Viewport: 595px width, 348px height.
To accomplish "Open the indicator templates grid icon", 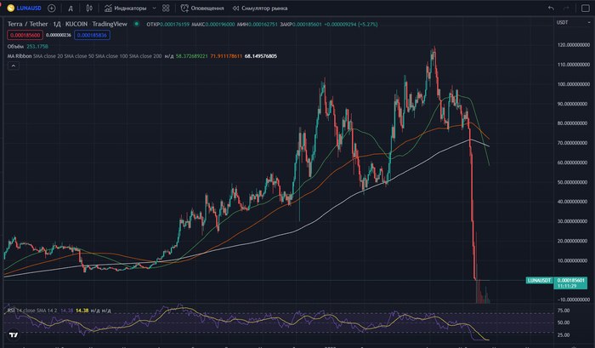I will click(165, 8).
